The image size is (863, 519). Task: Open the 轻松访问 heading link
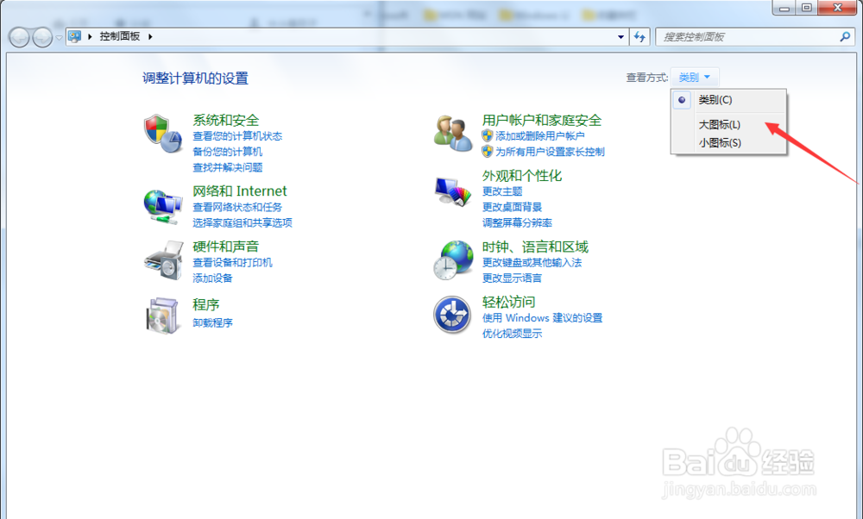point(508,302)
